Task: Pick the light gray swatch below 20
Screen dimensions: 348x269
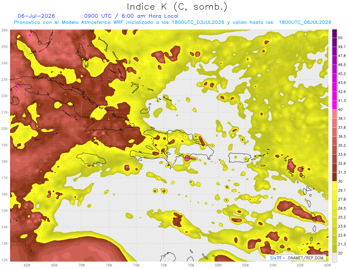Action: click(334, 257)
